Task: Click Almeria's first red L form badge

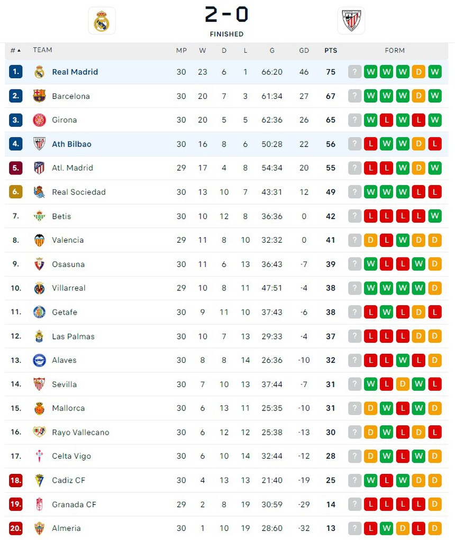Action: tap(370, 528)
